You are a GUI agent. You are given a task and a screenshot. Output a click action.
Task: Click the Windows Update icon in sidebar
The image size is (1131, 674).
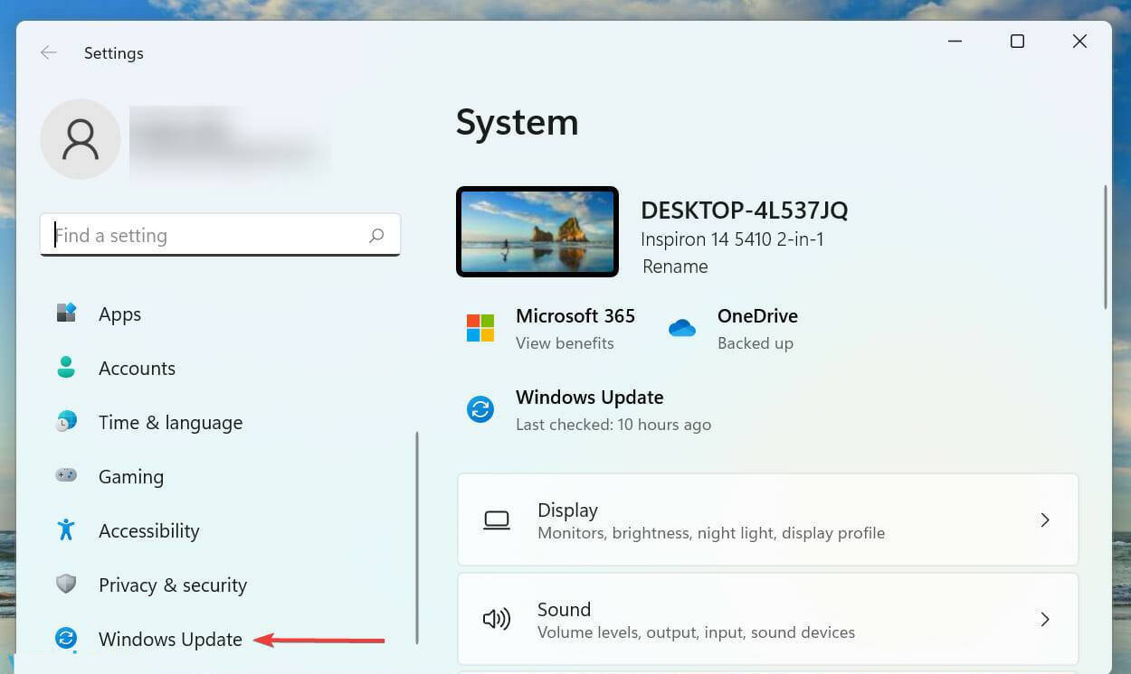tap(66, 639)
